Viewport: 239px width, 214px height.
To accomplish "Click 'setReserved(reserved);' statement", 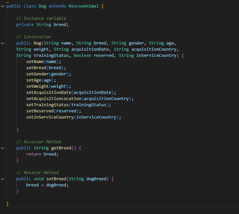I will (54, 111).
